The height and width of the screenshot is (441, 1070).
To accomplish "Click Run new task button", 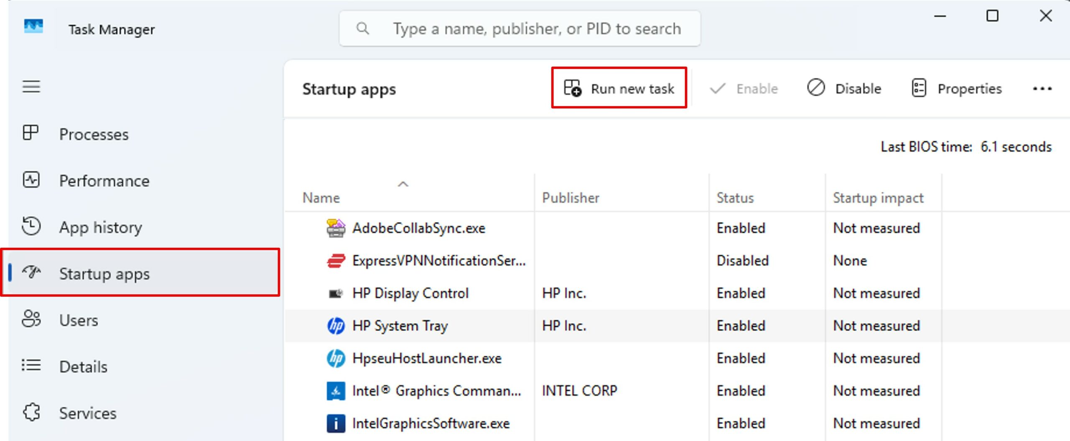I will click(619, 88).
